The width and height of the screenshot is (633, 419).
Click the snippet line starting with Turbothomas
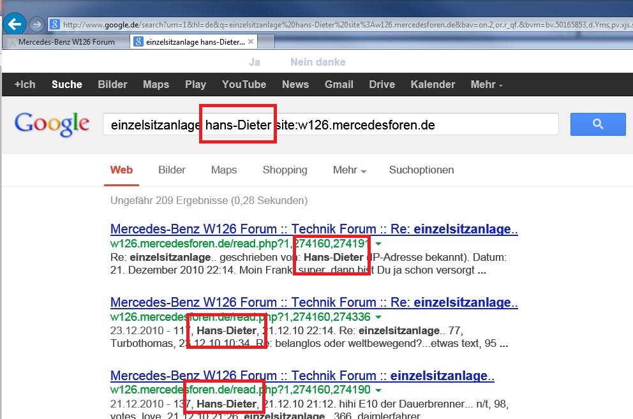[x=309, y=344]
